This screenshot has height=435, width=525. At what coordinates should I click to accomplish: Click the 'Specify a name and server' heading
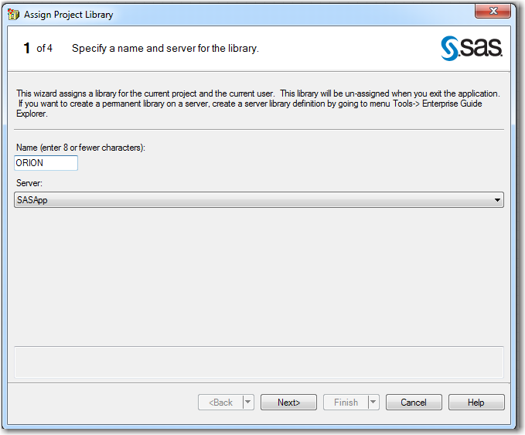coord(165,49)
